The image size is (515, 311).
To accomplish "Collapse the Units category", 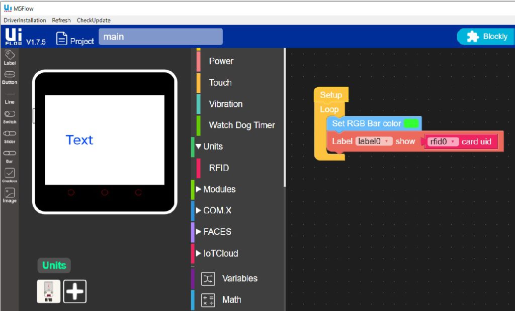I will tap(198, 146).
